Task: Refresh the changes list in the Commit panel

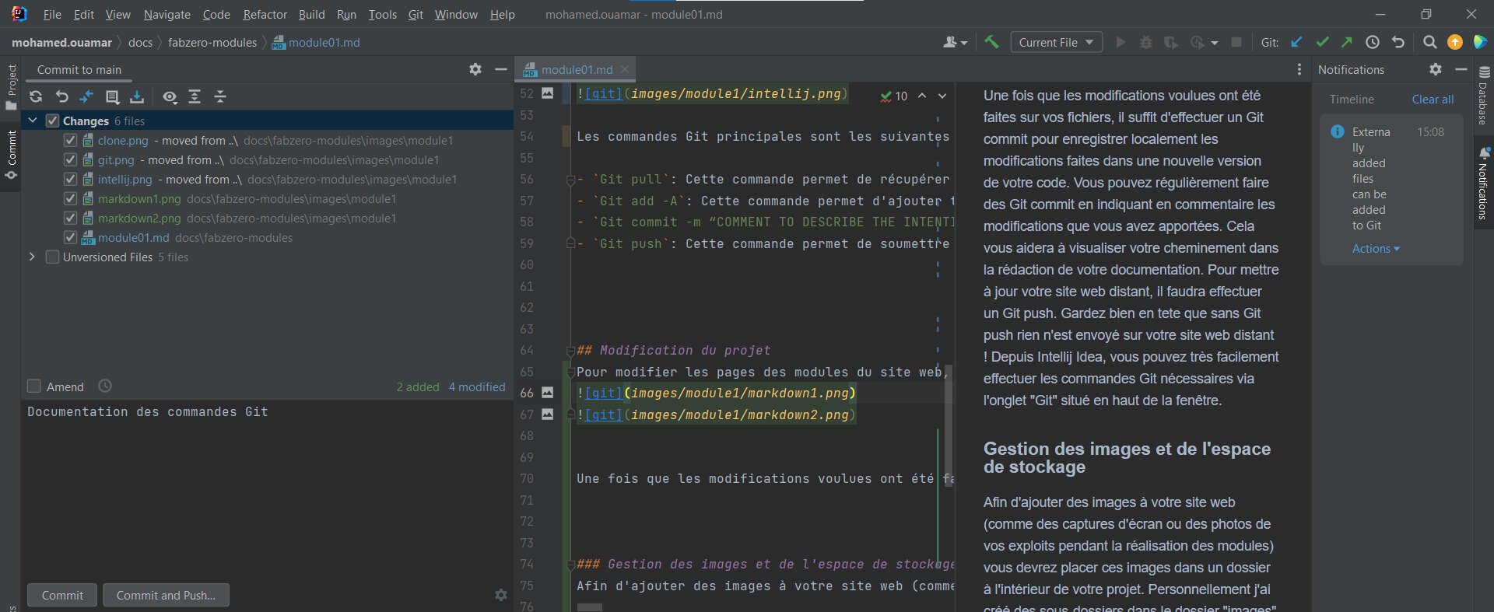Action: (x=36, y=96)
